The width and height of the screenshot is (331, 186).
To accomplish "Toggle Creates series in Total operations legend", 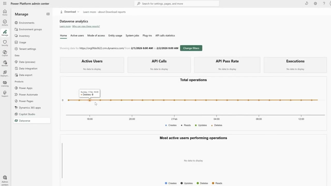I will click(x=171, y=125).
